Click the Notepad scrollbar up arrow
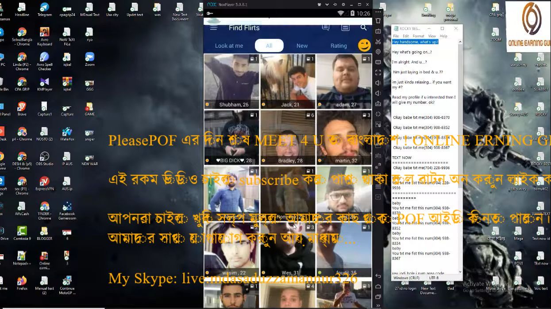This screenshot has height=309, width=551. [x=460, y=42]
